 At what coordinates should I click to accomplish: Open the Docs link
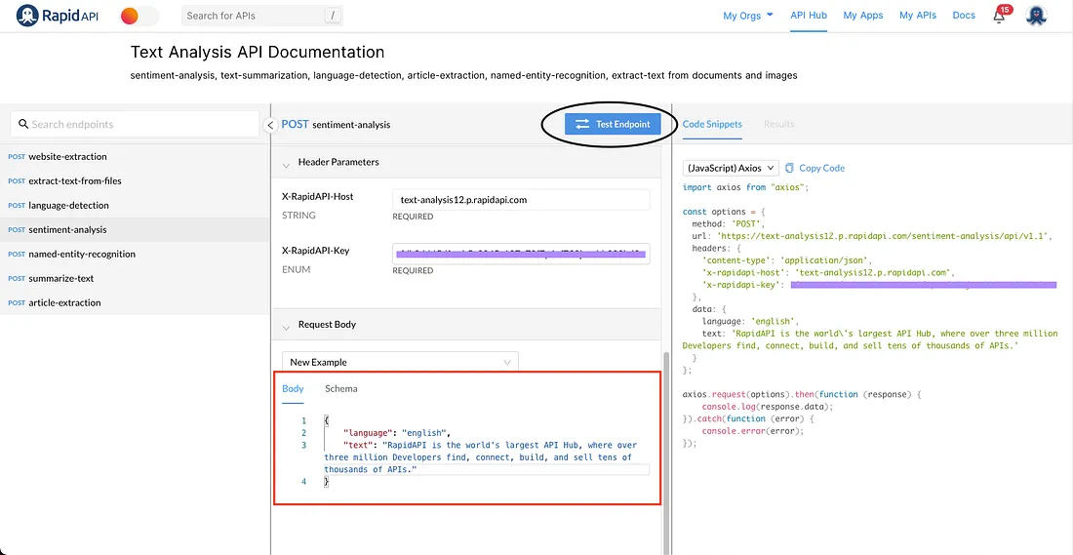pos(964,15)
